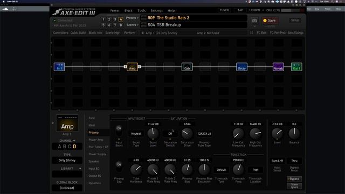
Task: Open the Boost Type Neutral selector
Action: [x=136, y=134]
